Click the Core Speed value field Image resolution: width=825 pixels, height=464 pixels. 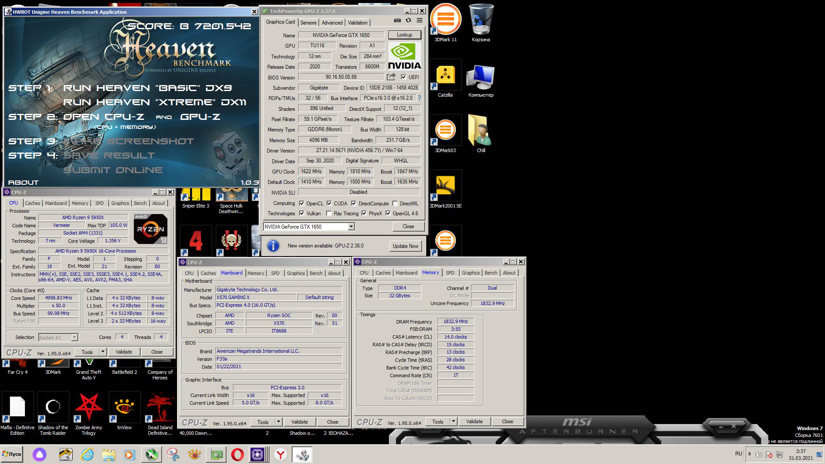coord(58,298)
